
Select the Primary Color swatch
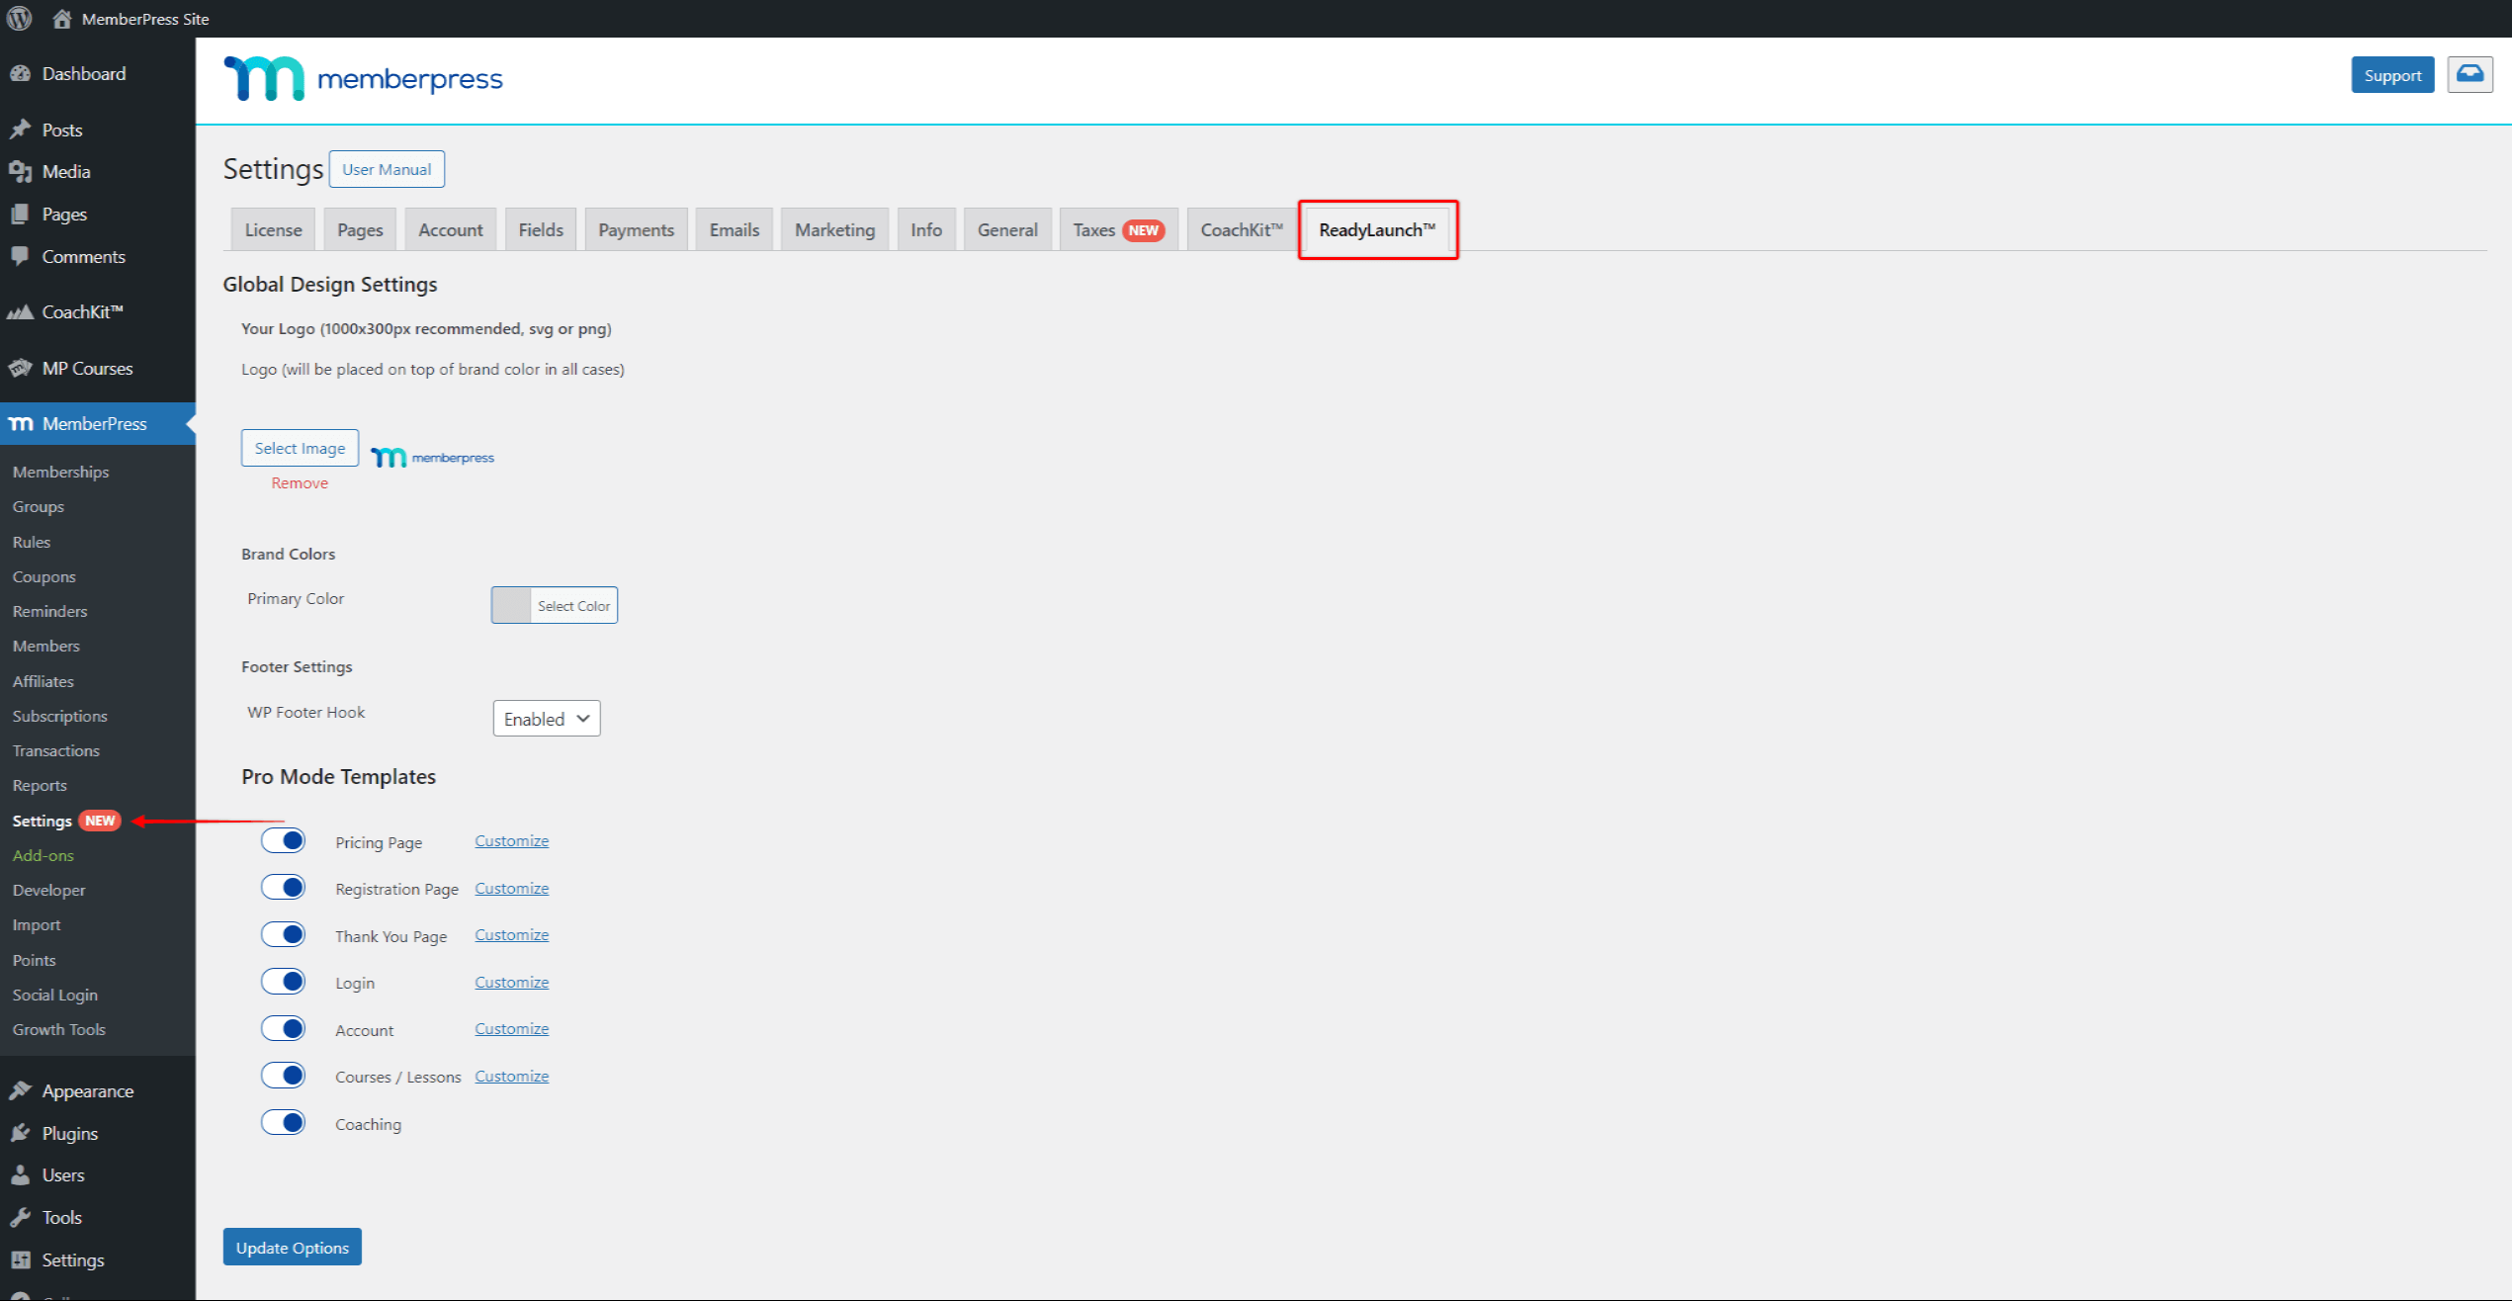tap(511, 604)
